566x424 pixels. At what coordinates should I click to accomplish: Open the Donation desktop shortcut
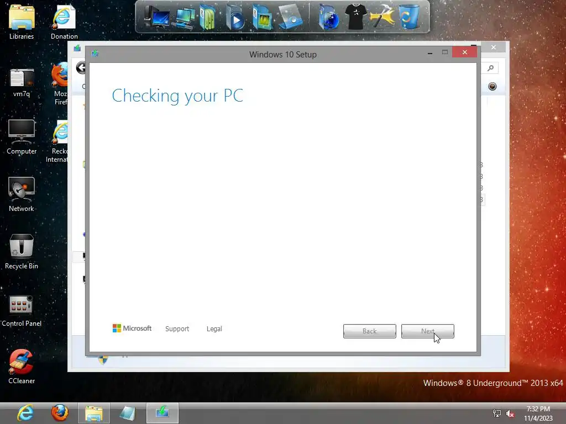tap(64, 22)
